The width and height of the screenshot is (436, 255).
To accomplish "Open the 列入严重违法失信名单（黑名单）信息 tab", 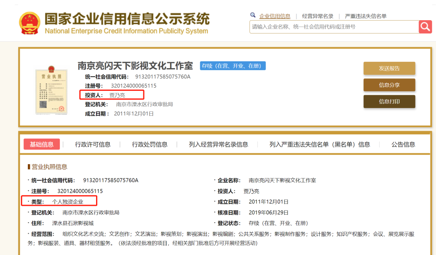I will tap(320, 144).
